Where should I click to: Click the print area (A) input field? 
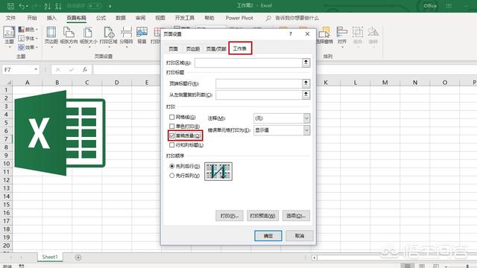[x=248, y=63]
